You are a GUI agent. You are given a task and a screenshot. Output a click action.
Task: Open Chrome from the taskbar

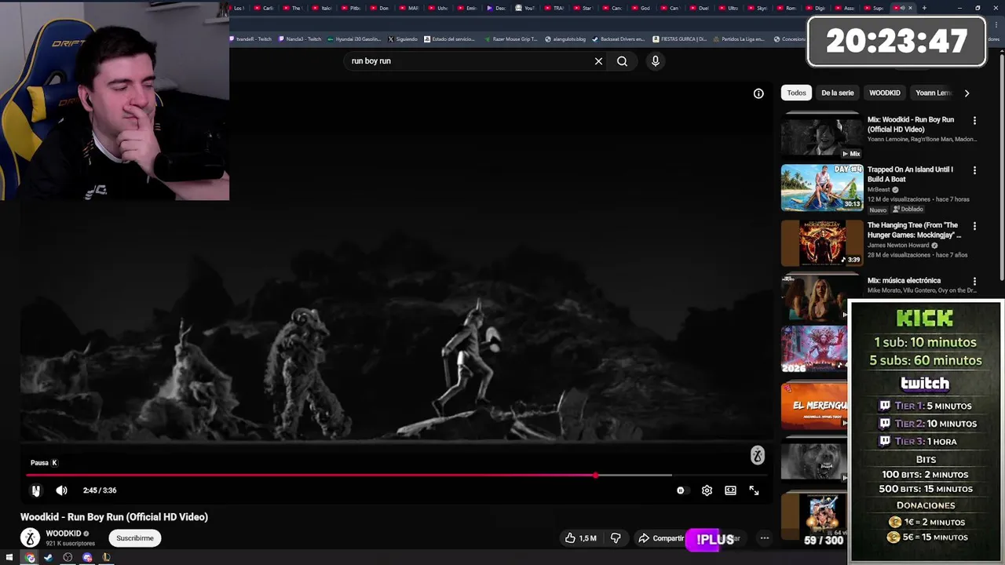coord(30,558)
